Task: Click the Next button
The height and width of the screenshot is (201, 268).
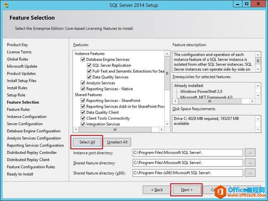Action: (x=187, y=190)
